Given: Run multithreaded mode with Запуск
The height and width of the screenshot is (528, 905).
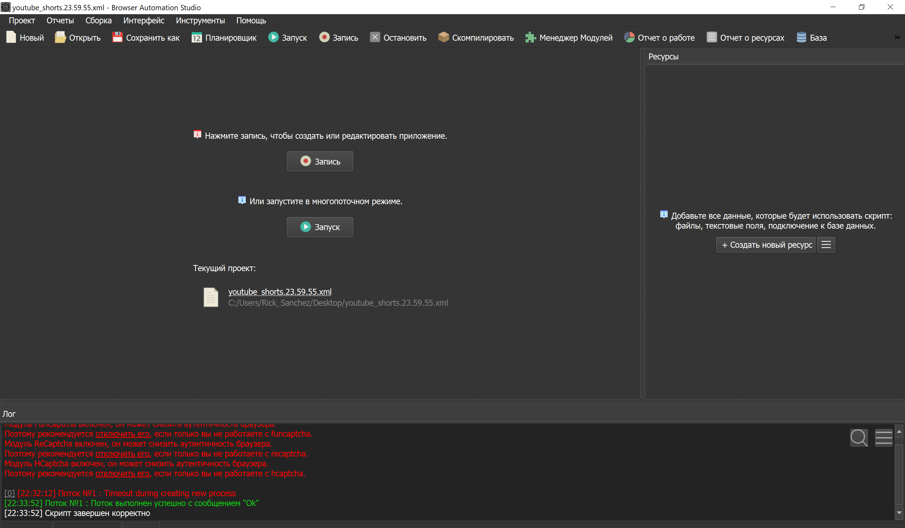Looking at the screenshot, I should (320, 227).
